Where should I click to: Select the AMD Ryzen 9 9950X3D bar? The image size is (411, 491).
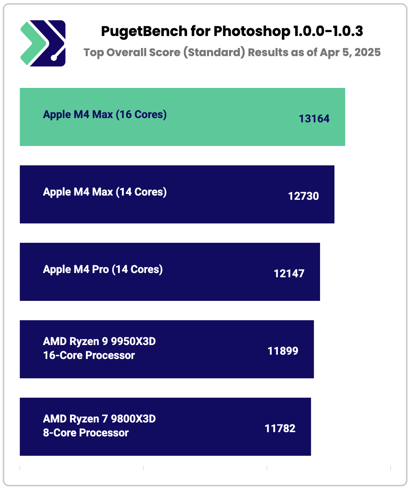tap(167, 349)
